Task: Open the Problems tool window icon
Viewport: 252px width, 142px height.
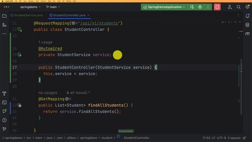Action: coord(4,120)
